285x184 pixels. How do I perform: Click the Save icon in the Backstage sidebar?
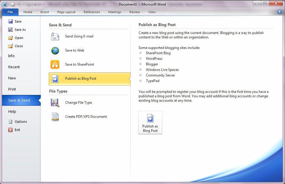11,21
